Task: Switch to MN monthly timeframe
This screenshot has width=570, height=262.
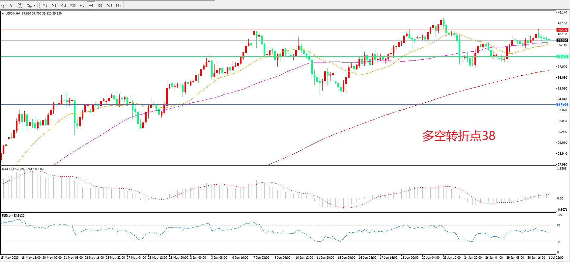Action: 119,5
